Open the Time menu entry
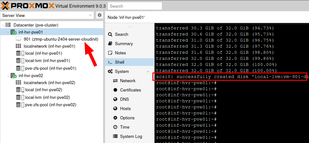 129,127
